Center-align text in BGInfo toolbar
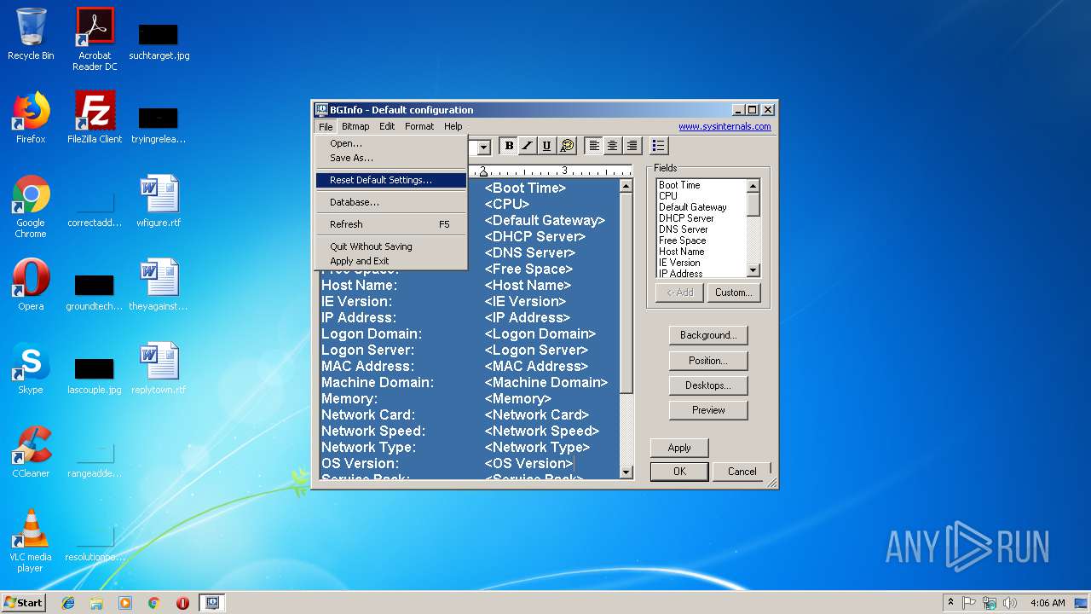This screenshot has height=614, width=1091. pyautogui.click(x=613, y=146)
